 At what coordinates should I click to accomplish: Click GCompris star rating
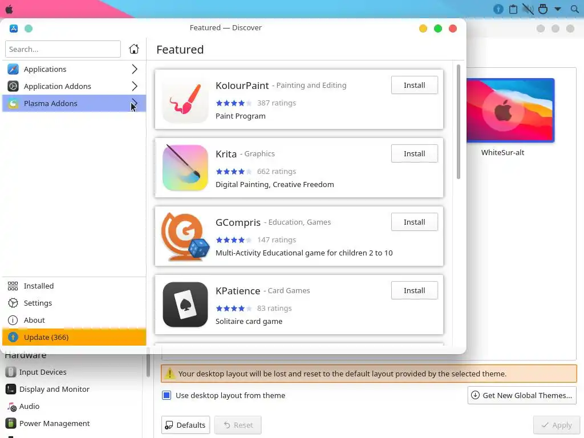[233, 240]
